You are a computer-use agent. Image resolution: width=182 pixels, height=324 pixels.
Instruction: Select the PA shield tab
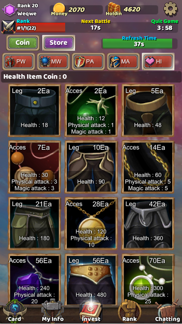coord(88,62)
